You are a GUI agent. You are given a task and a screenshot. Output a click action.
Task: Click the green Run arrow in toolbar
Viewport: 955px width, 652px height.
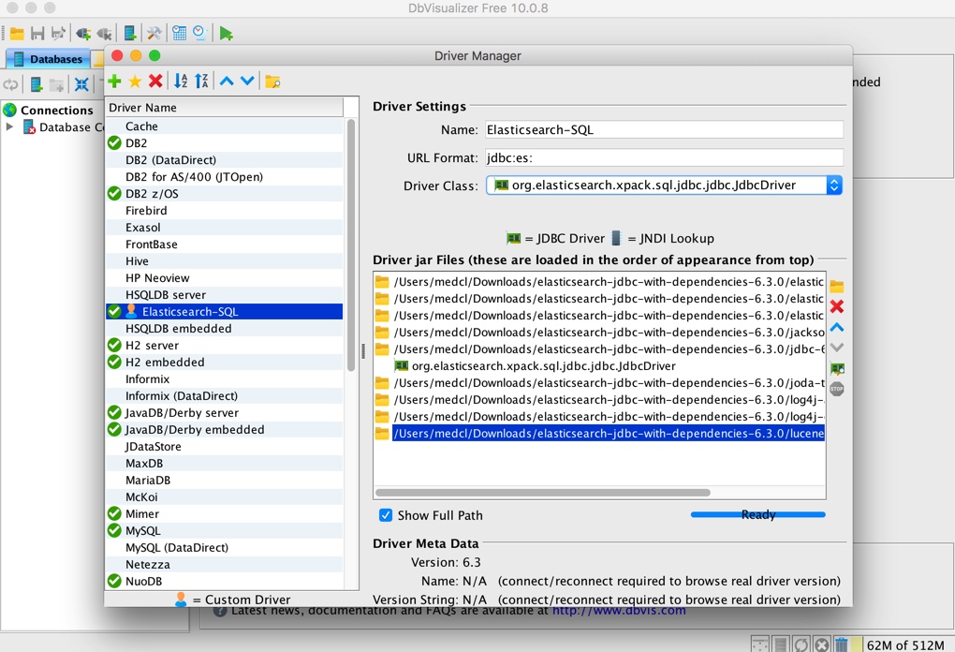(x=226, y=34)
